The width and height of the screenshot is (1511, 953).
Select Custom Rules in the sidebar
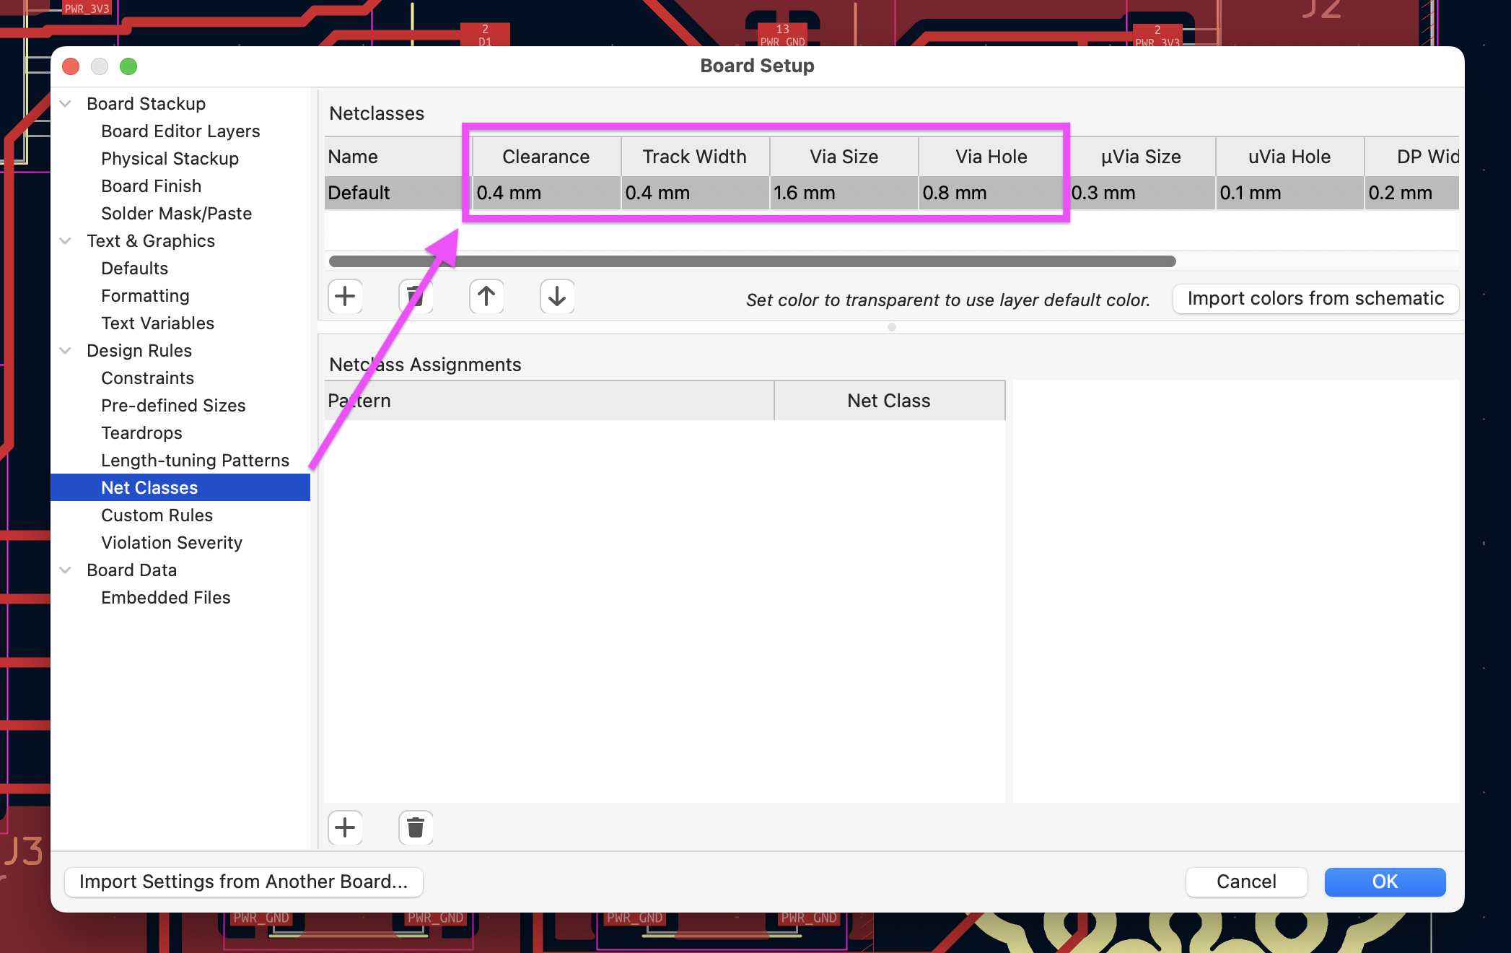[x=157, y=515]
